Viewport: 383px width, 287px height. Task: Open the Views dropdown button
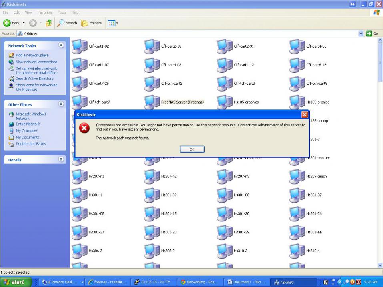click(x=112, y=23)
